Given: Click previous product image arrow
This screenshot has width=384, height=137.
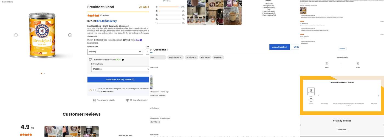Looking at the screenshot, I should coord(16,35).
